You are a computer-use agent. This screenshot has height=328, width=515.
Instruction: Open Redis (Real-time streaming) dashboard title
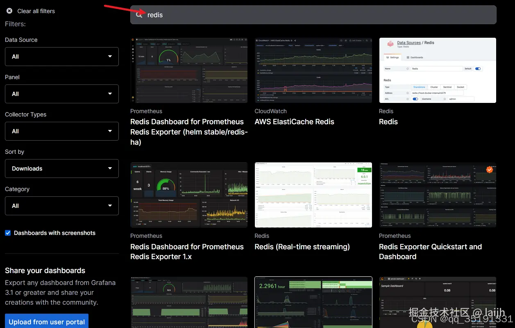302,247
